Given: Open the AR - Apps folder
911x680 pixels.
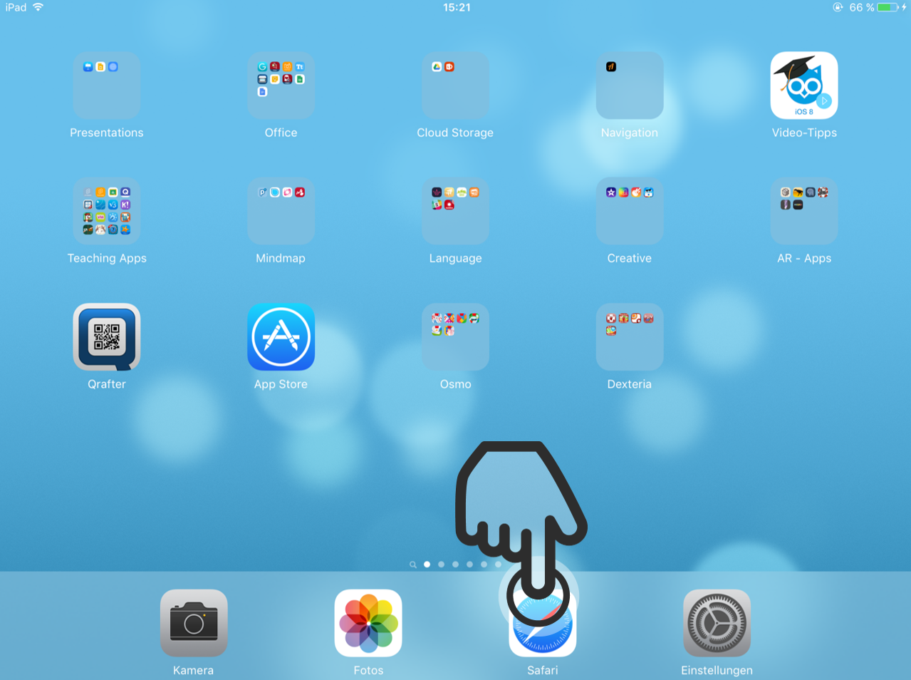Looking at the screenshot, I should [804, 211].
